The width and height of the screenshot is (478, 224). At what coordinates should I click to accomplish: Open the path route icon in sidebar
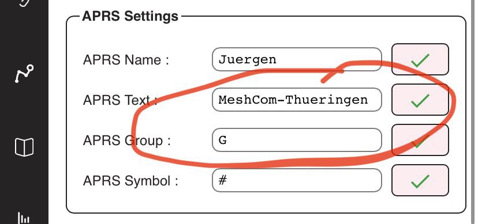(24, 74)
